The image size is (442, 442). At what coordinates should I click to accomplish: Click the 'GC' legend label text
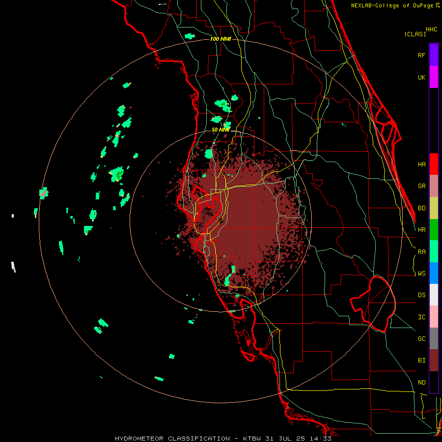pyautogui.click(x=421, y=339)
